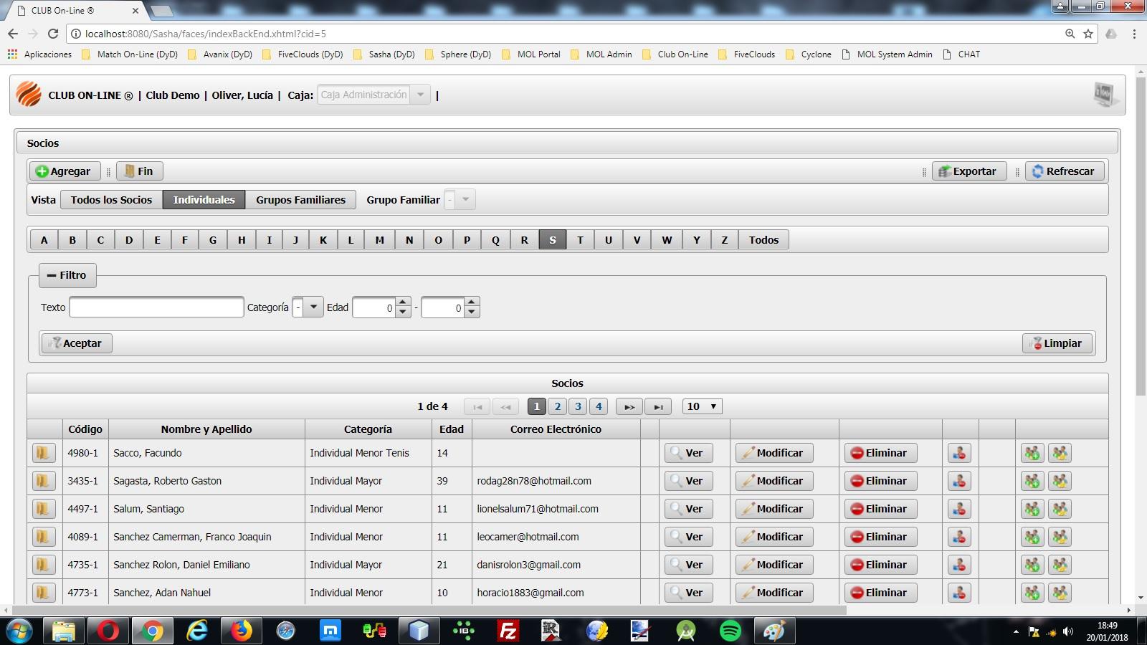Screen dimensions: 1147x645
Task: Bookmark this page with the star icon
Action: coord(1088,34)
